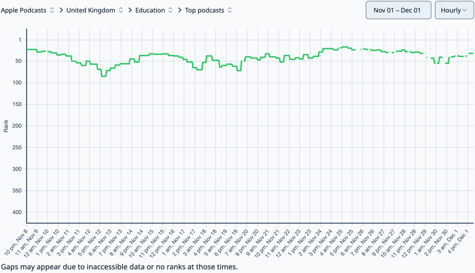Image resolution: width=475 pixels, height=273 pixels.
Task: Click the x-axis label 12 pm, Nov 16
Action: click(x=162, y=244)
